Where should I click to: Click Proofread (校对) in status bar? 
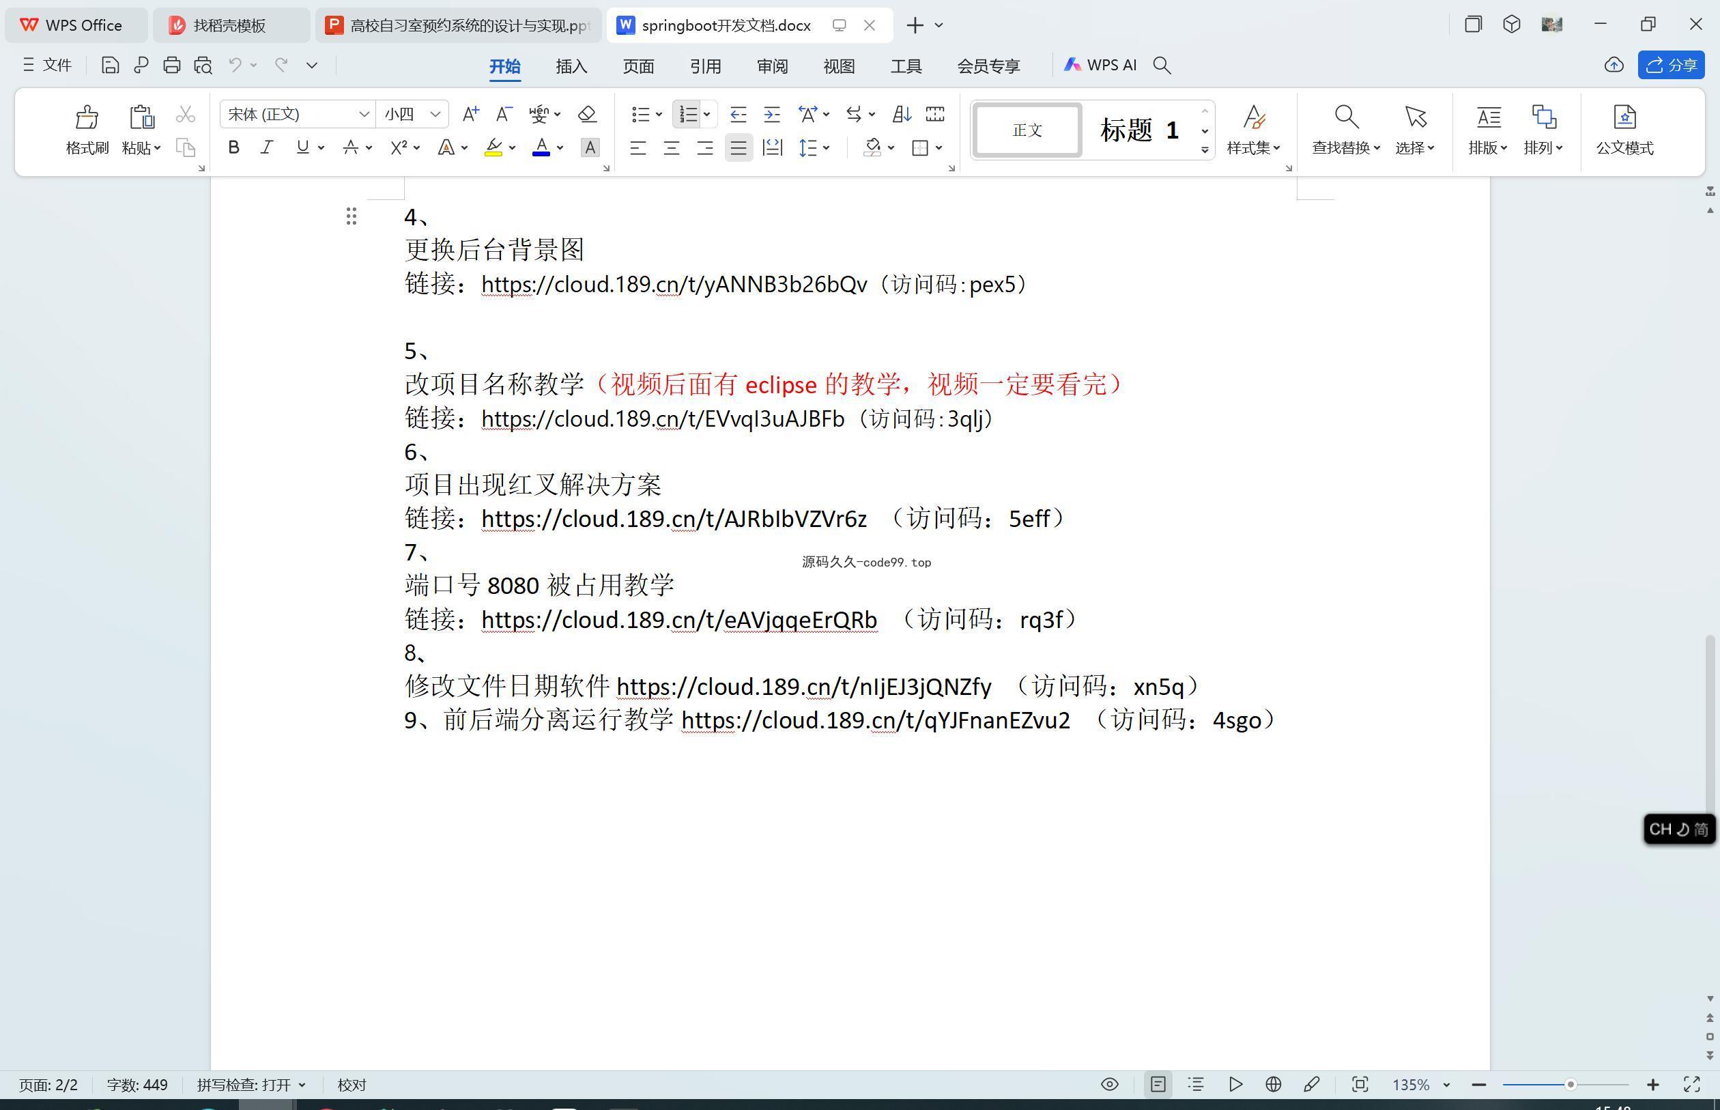click(352, 1085)
